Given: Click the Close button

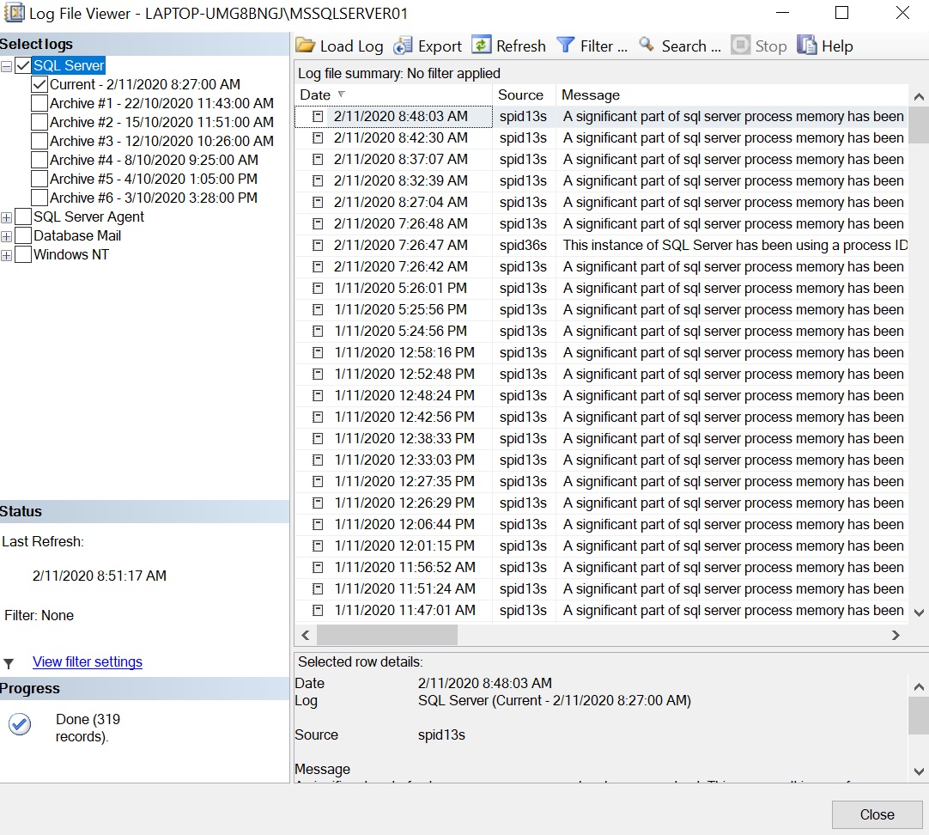Looking at the screenshot, I should coord(877,815).
